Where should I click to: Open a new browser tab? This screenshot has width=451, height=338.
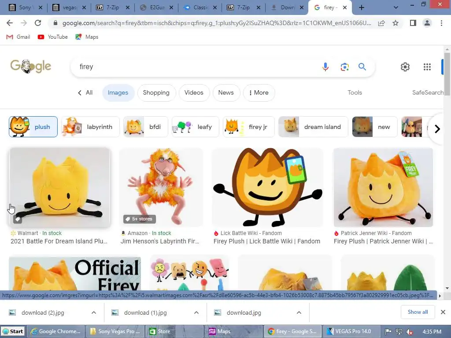pyautogui.click(x=362, y=7)
